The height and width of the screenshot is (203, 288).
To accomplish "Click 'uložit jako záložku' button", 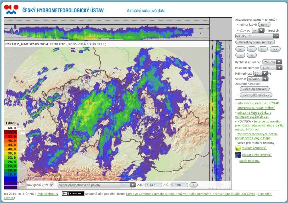I will [x=256, y=95].
